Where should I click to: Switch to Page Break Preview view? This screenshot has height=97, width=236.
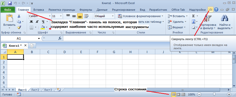pyautogui.click(x=183, y=94)
